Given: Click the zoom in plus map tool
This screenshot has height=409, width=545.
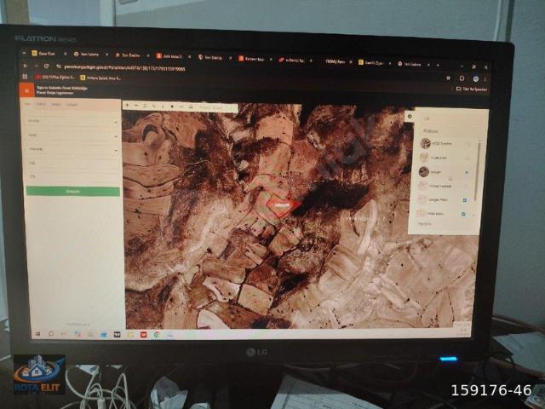Looking at the screenshot, I should (x=128, y=105).
